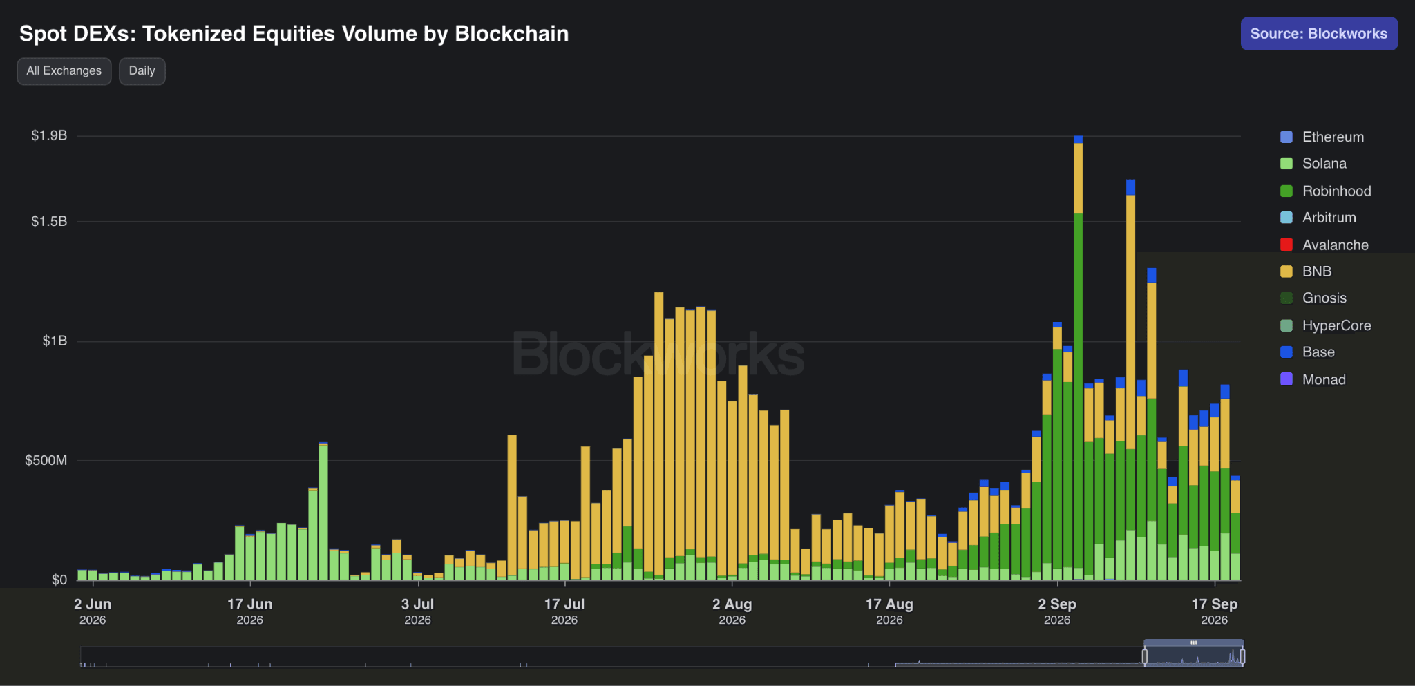Click the Source: Blockworks button
This screenshot has width=1415, height=686.
[1319, 34]
